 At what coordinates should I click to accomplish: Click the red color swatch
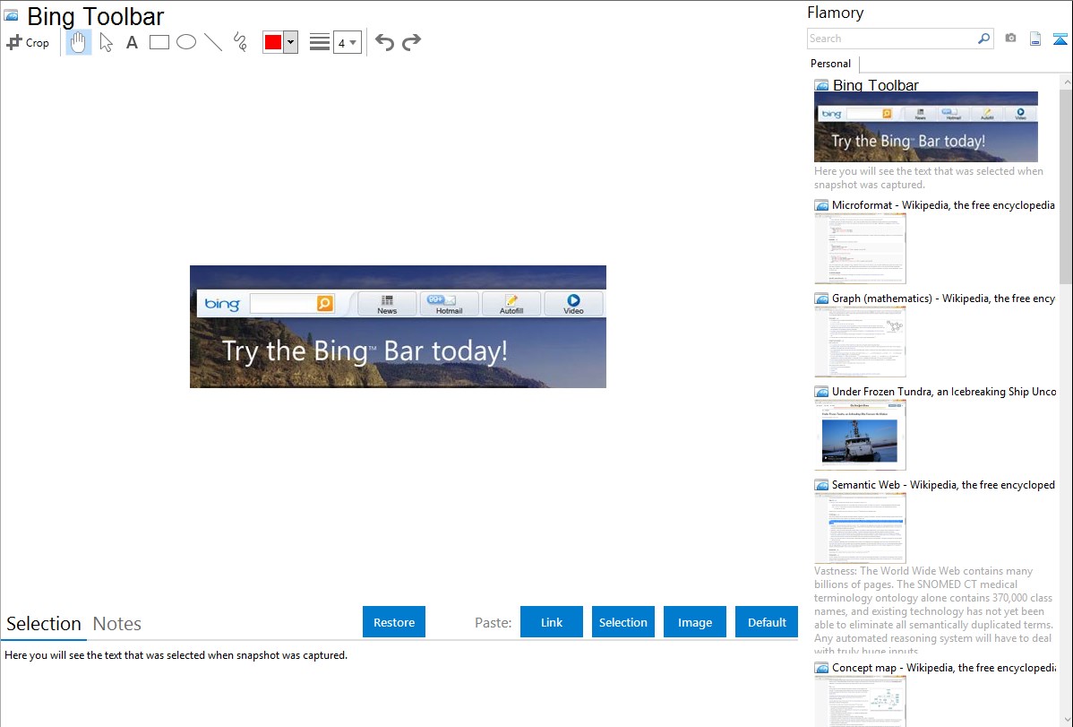click(x=273, y=42)
